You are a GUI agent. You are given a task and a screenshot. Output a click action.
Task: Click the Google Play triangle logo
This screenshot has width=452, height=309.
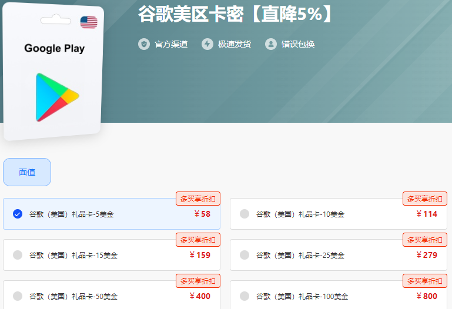tap(57, 98)
